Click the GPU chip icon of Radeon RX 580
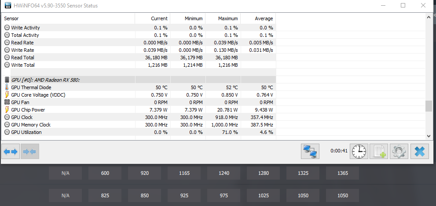 [x=7, y=80]
